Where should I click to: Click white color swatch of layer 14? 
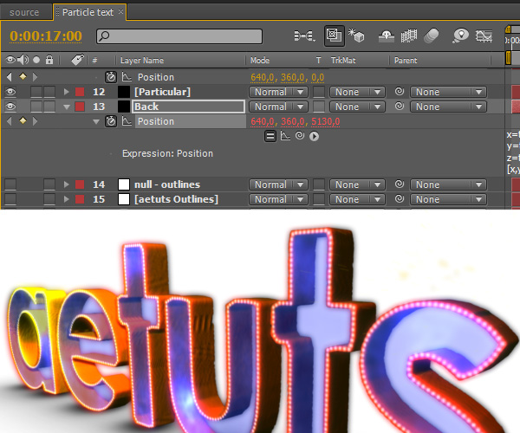(124, 184)
